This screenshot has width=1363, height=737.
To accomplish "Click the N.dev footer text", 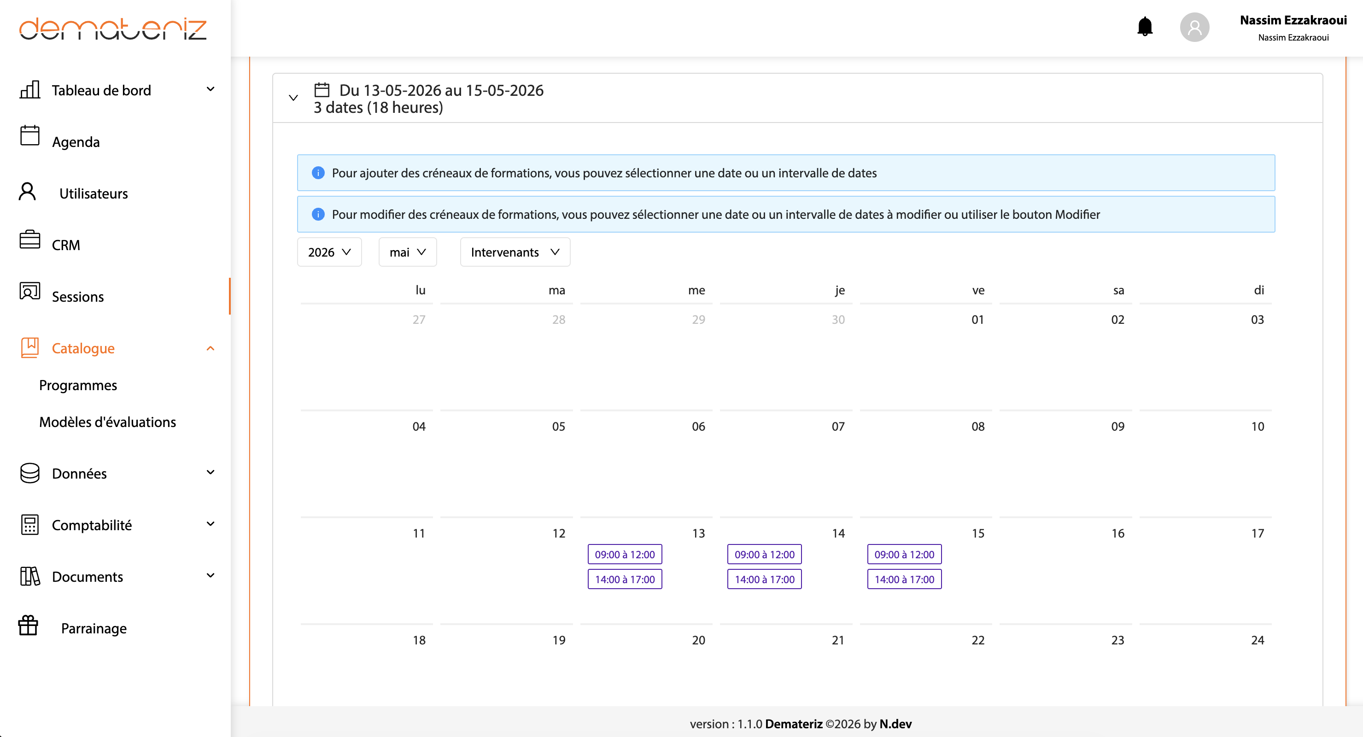I will [x=895, y=724].
